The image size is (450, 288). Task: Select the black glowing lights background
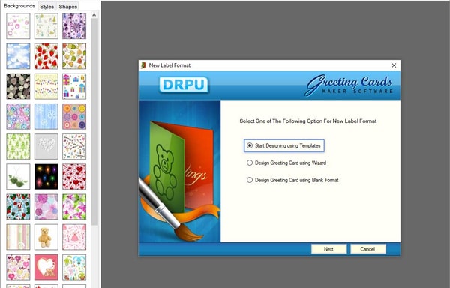tap(46, 177)
